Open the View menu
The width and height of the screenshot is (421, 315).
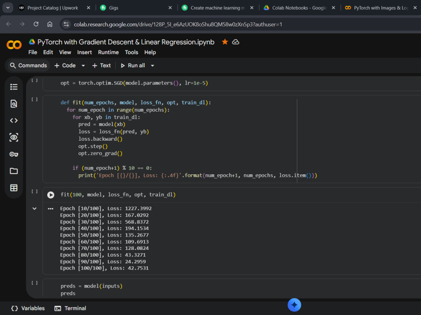click(x=65, y=52)
